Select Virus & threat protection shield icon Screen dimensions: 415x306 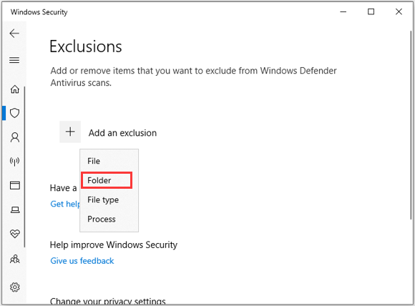coord(15,113)
